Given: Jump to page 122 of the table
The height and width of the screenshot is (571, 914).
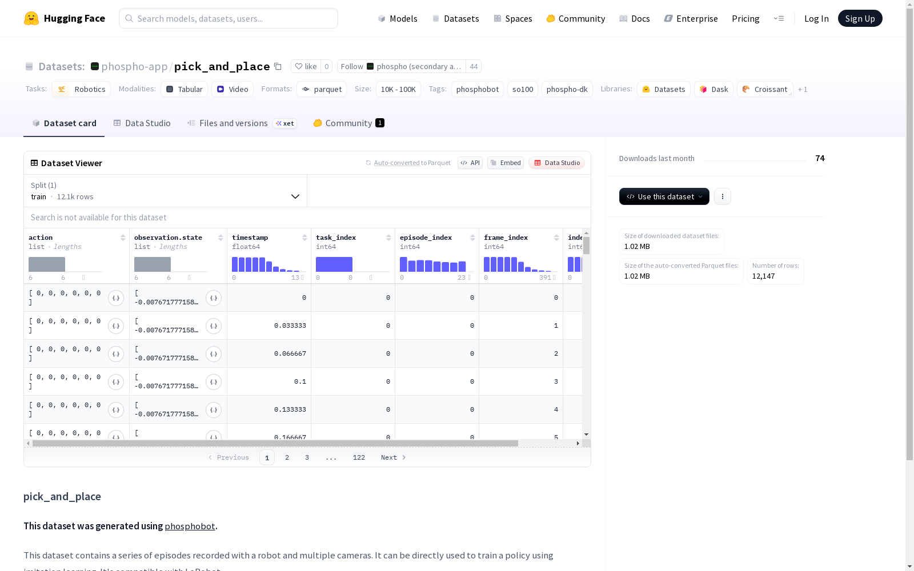Looking at the screenshot, I should pyautogui.click(x=359, y=457).
